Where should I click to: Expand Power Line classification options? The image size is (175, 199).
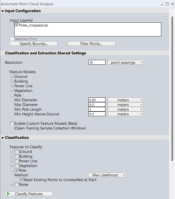click(x=12, y=161)
